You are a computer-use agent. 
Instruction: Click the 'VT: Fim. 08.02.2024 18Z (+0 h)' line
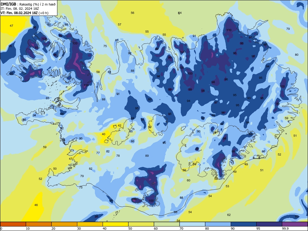[x=24, y=13]
